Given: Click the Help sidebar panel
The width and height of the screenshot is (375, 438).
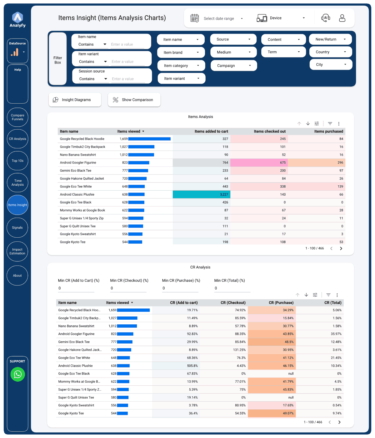Looking at the screenshot, I should click(x=17, y=84).
